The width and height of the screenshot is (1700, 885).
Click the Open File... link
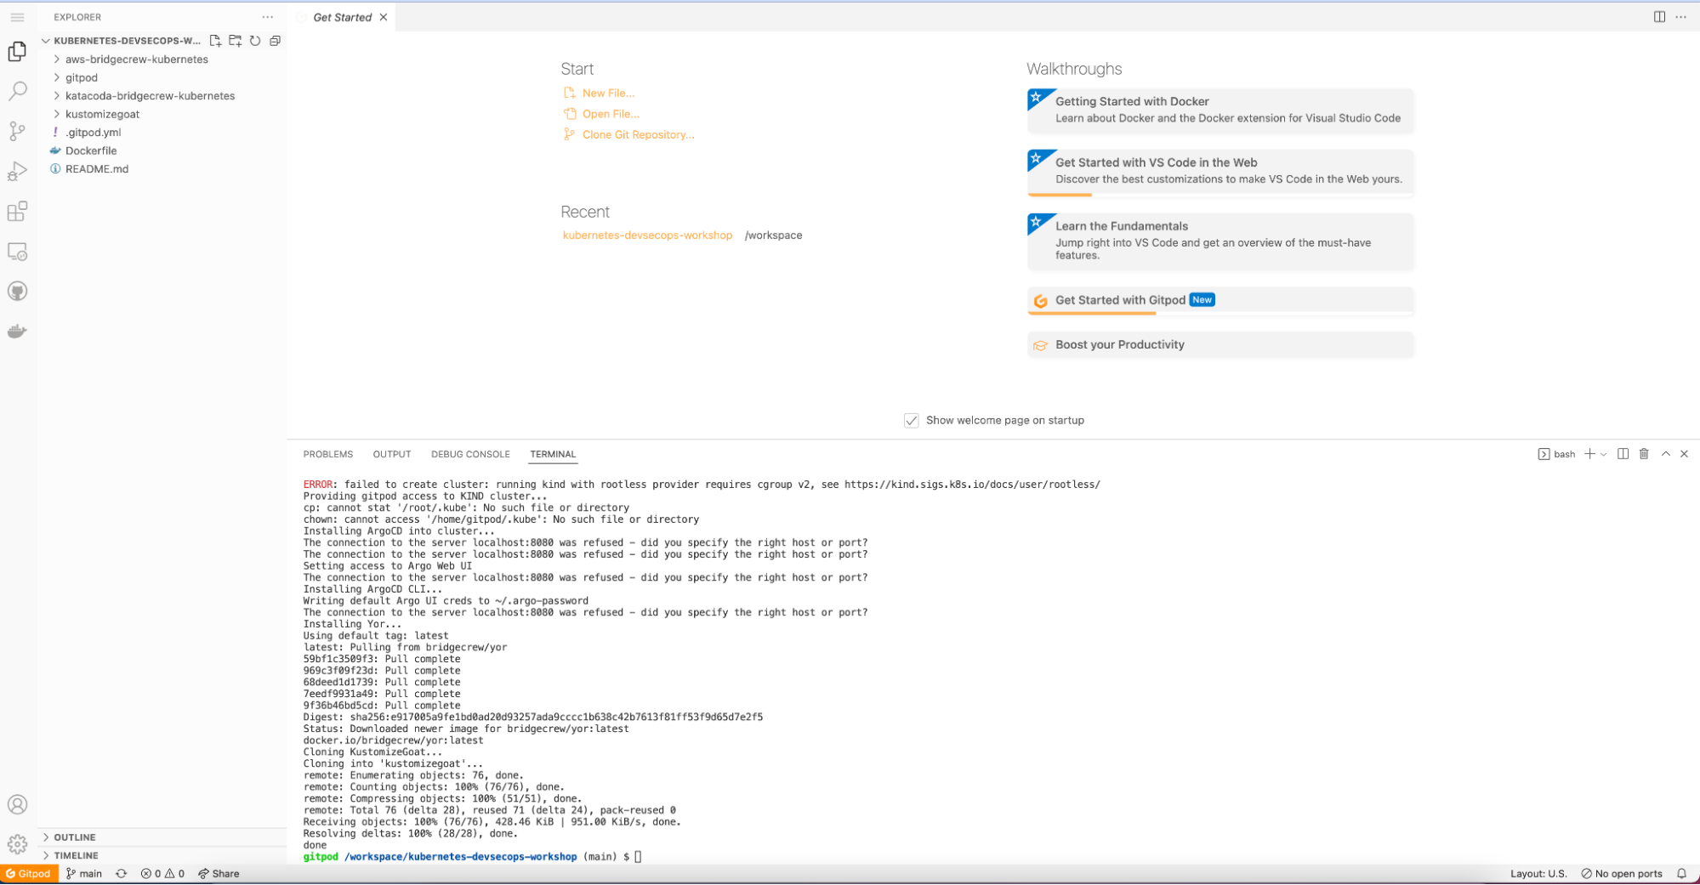click(x=611, y=114)
